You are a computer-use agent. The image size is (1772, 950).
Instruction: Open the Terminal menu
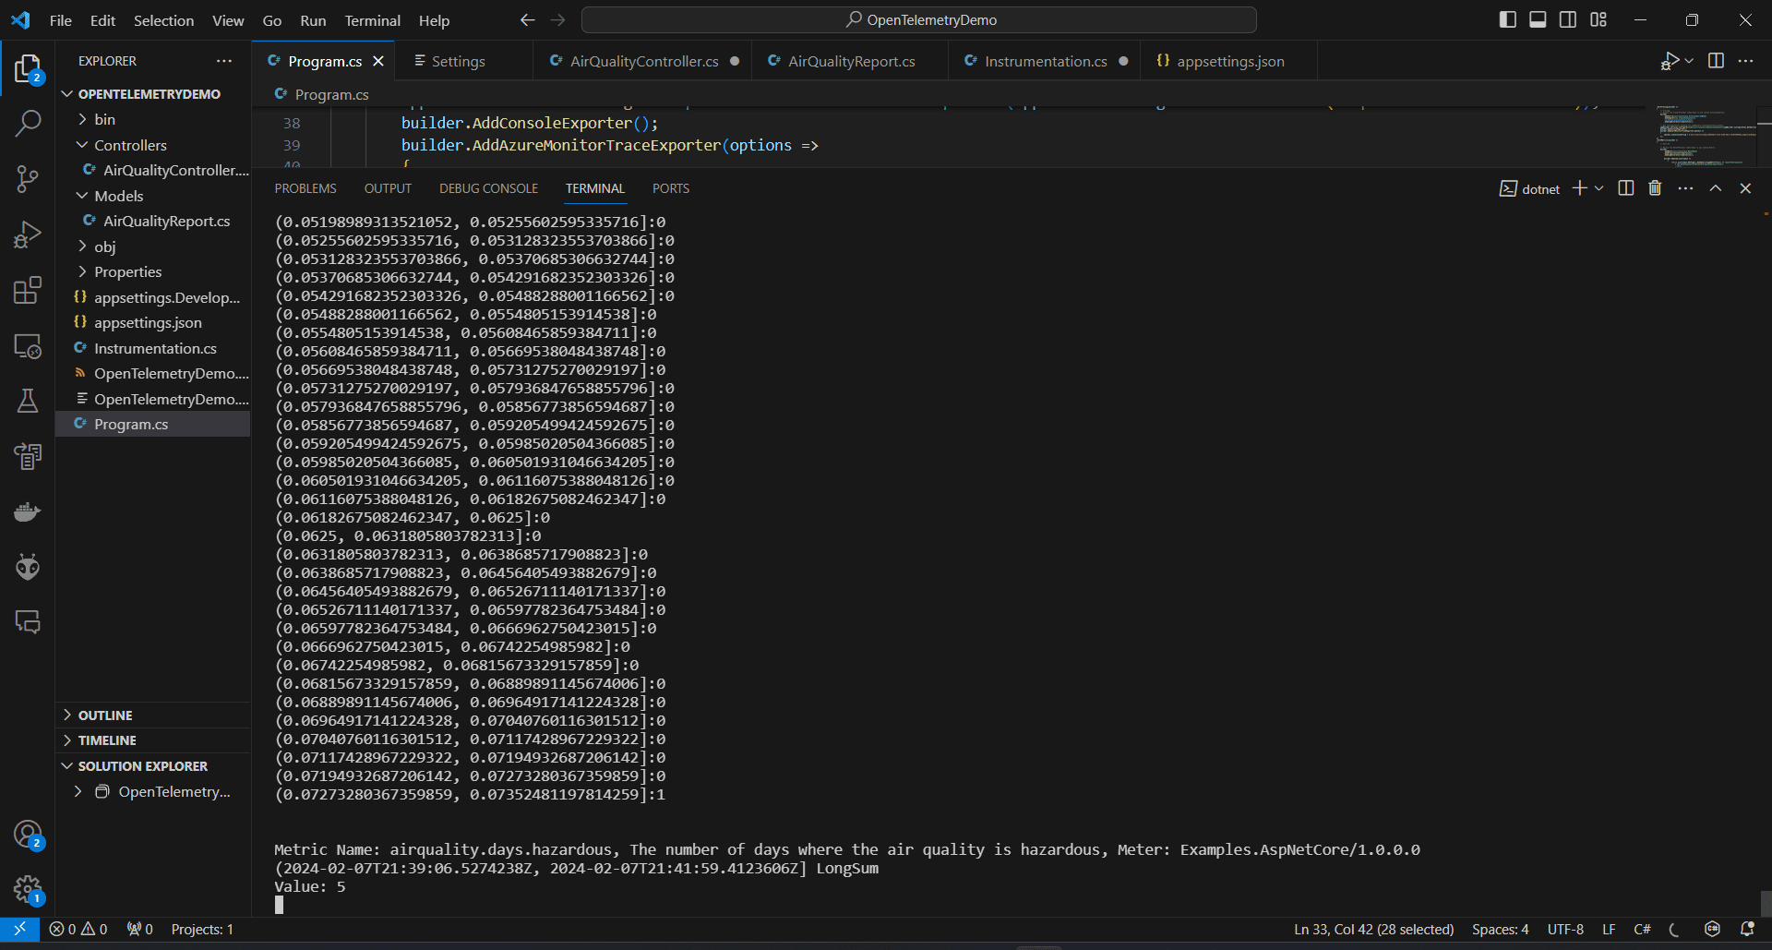[x=372, y=19]
